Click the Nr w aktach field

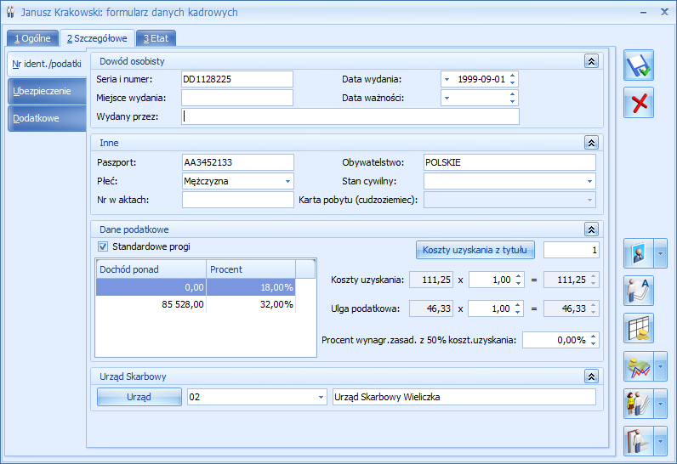coord(238,200)
